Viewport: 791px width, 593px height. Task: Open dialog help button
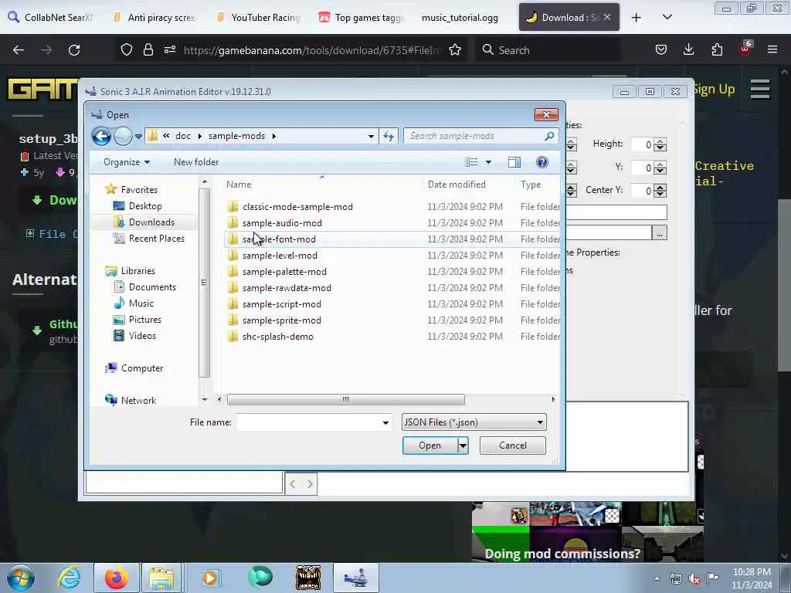click(542, 162)
